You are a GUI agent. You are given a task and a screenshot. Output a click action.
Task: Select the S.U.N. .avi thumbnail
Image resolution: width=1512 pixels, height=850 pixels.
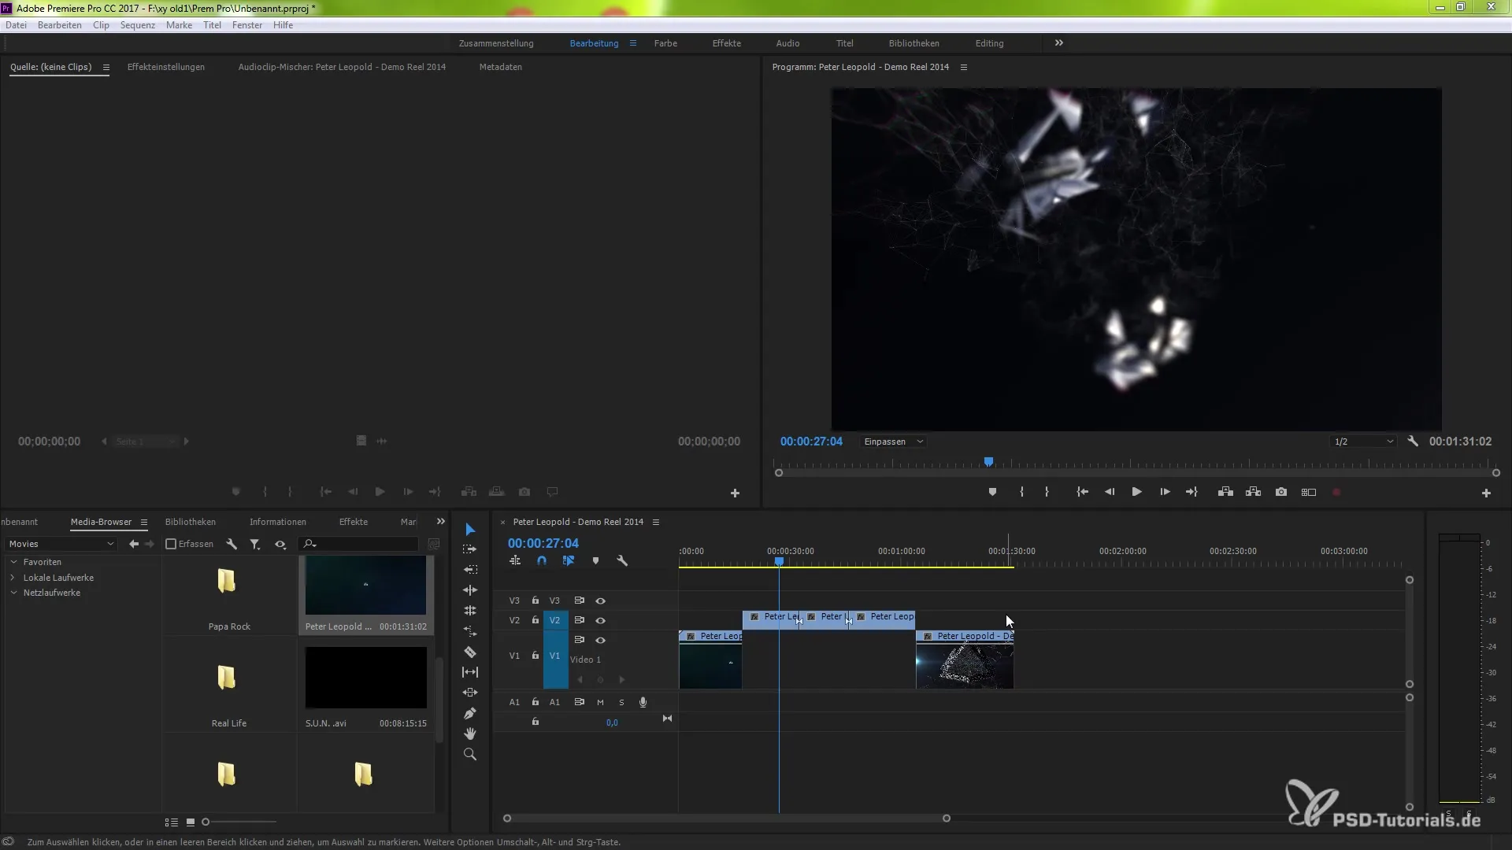366,678
